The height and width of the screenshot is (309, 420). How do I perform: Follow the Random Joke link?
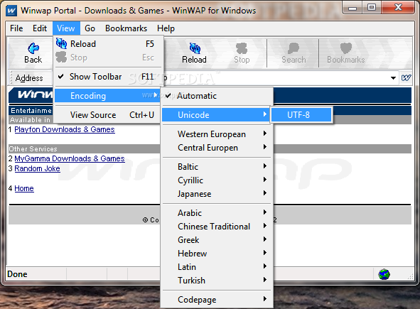[37, 168]
